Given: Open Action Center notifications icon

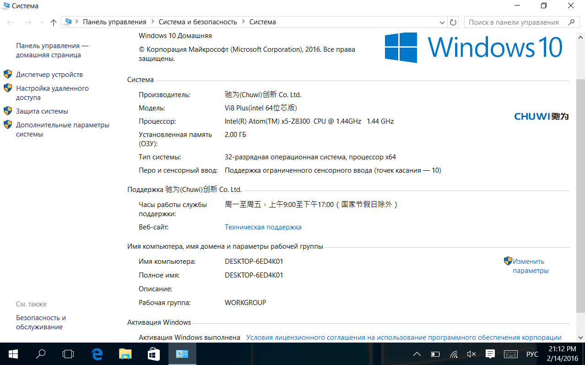Looking at the screenshot, I should 490,354.
